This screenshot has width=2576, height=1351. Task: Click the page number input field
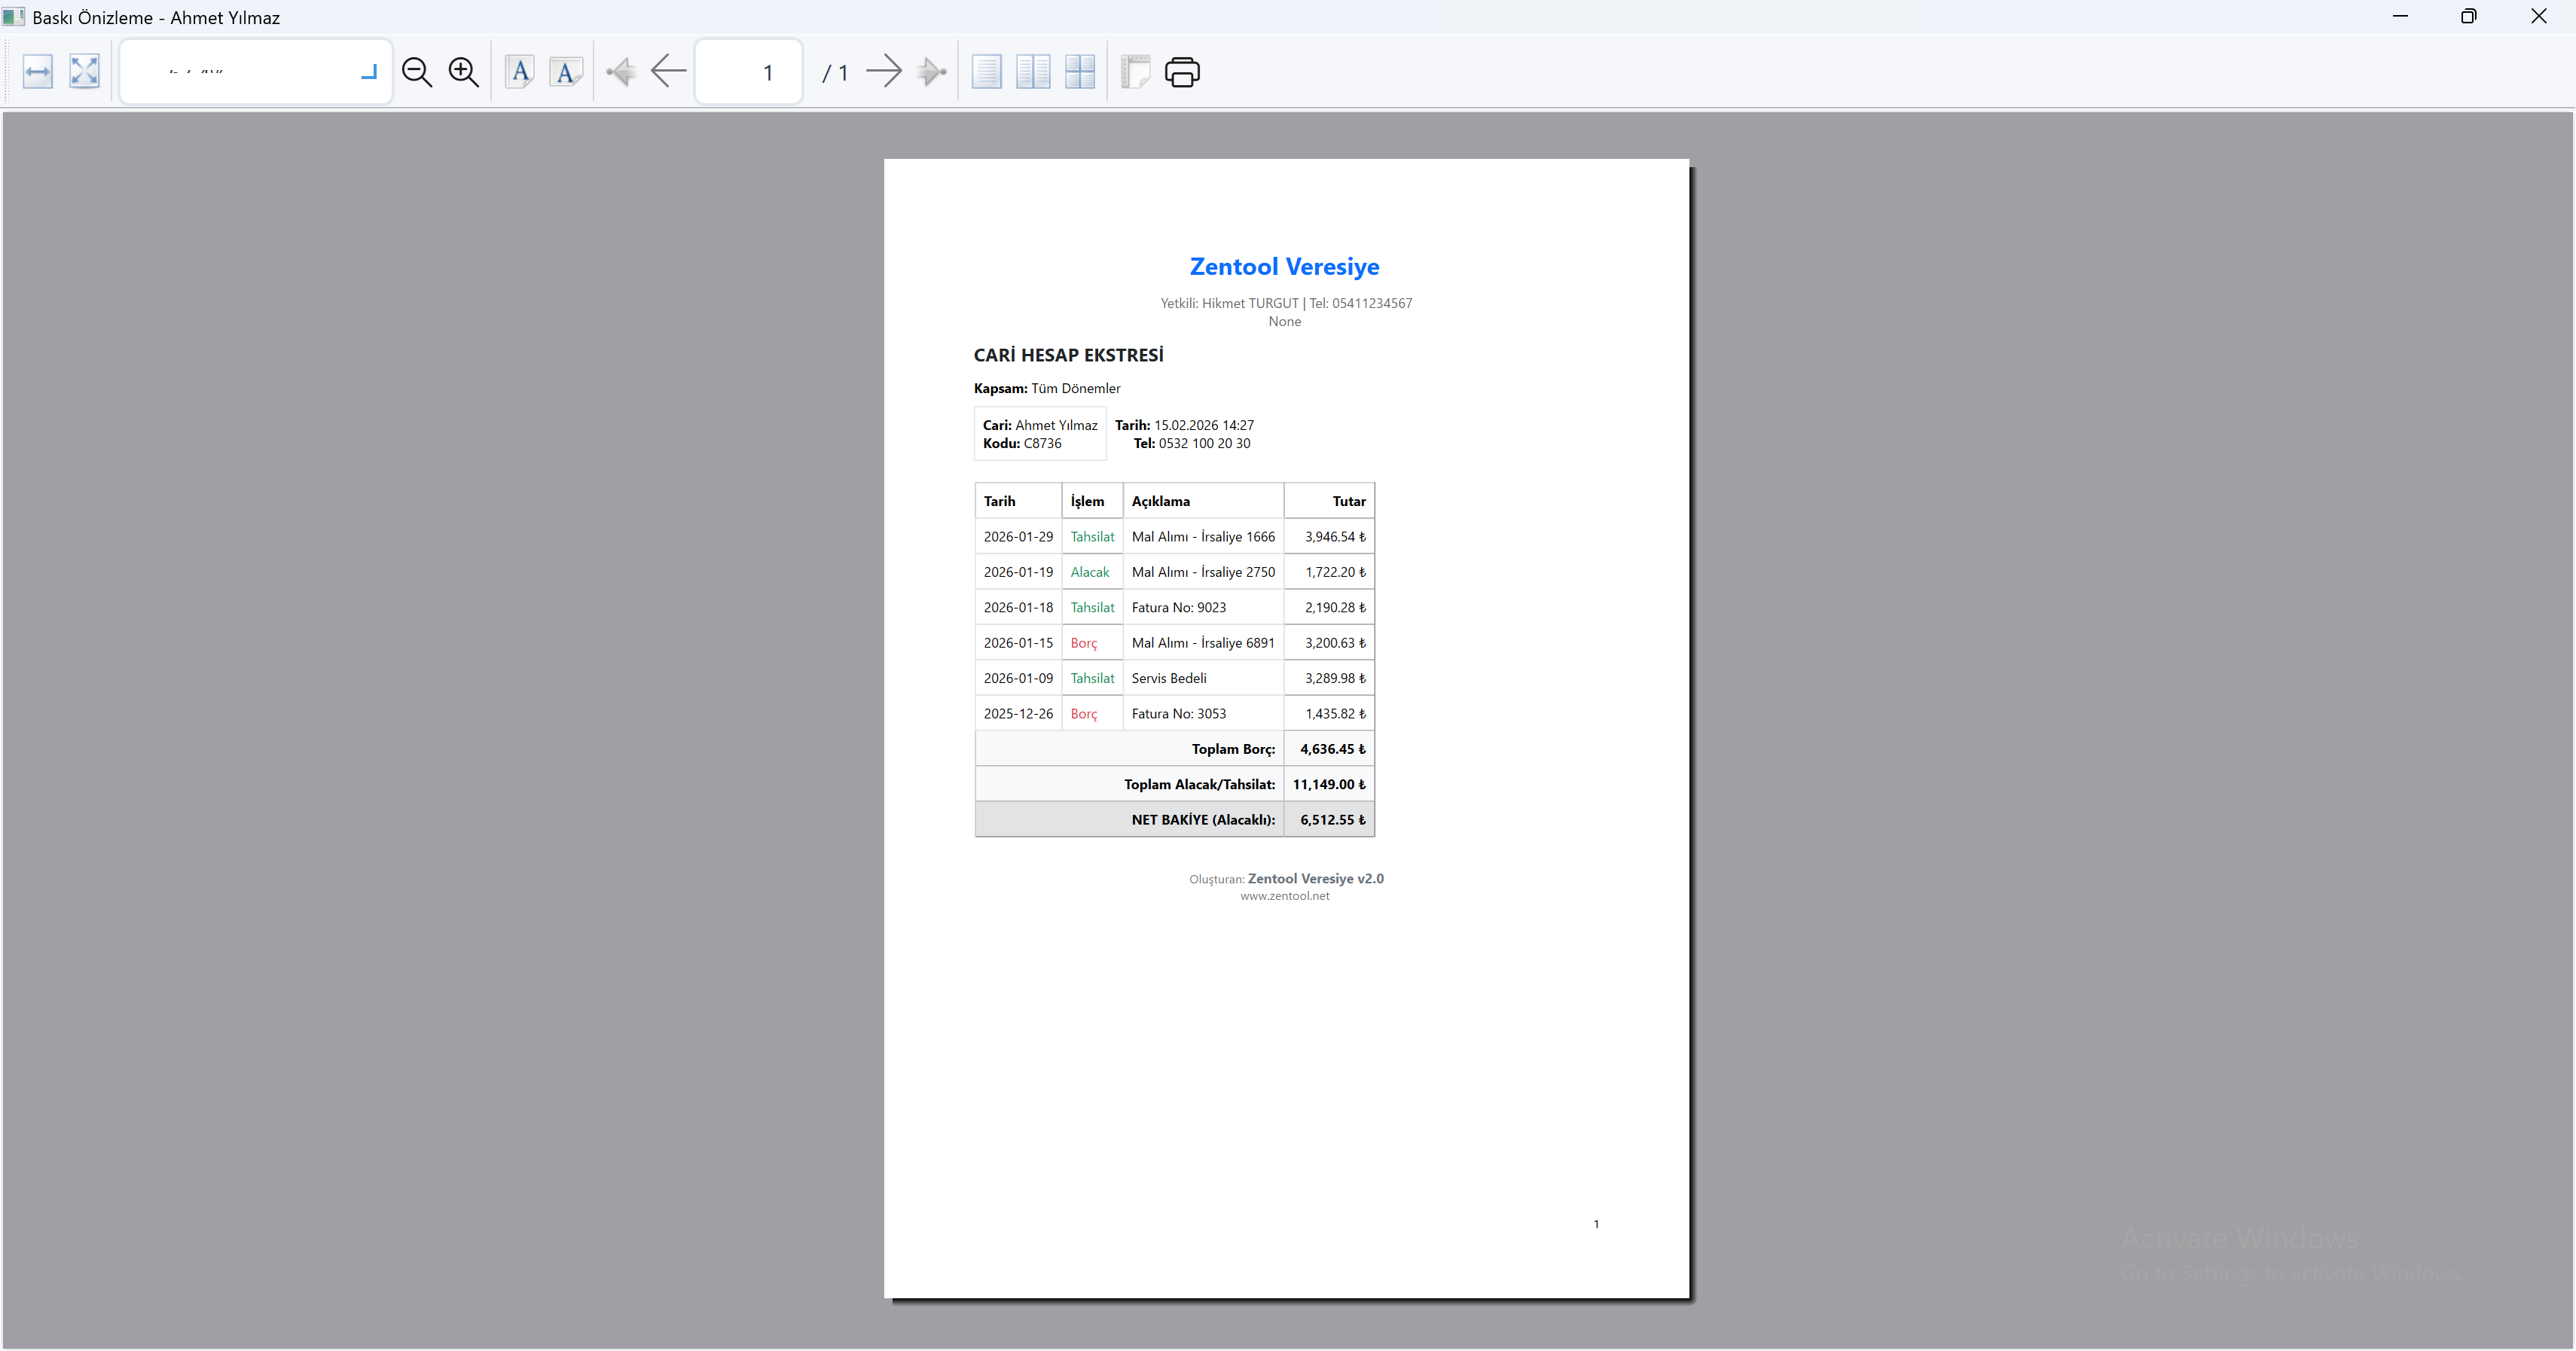[749, 72]
